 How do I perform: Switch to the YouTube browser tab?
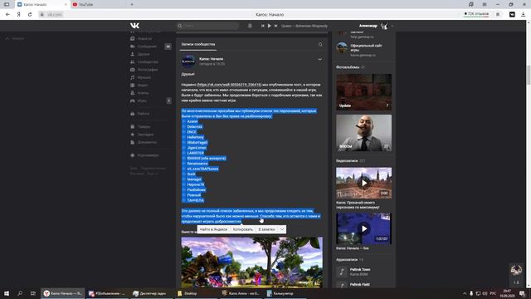click(x=97, y=4)
